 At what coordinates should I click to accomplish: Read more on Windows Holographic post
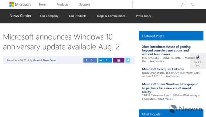165,99
